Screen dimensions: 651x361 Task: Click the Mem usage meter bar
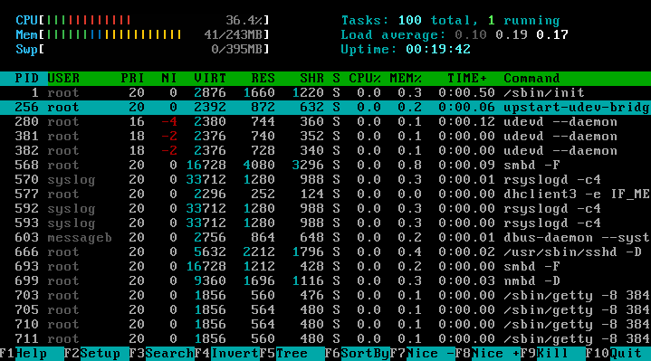pyautogui.click(x=142, y=34)
